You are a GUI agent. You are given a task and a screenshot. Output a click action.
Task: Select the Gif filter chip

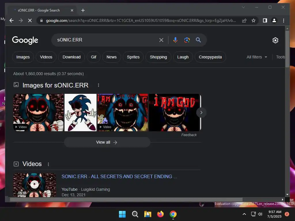click(x=94, y=57)
